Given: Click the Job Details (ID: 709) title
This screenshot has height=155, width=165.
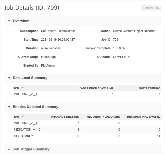Looking at the screenshot, I should click(x=32, y=8).
